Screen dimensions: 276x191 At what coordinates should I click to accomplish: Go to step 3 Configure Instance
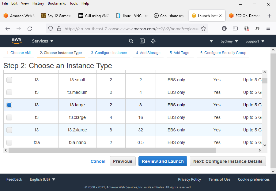pyautogui.click(x=109, y=53)
